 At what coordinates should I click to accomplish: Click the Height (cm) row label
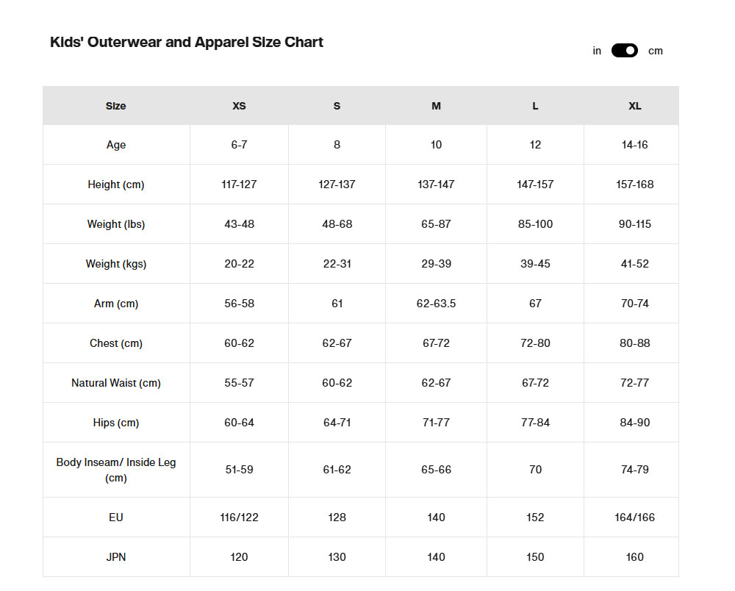[116, 185]
